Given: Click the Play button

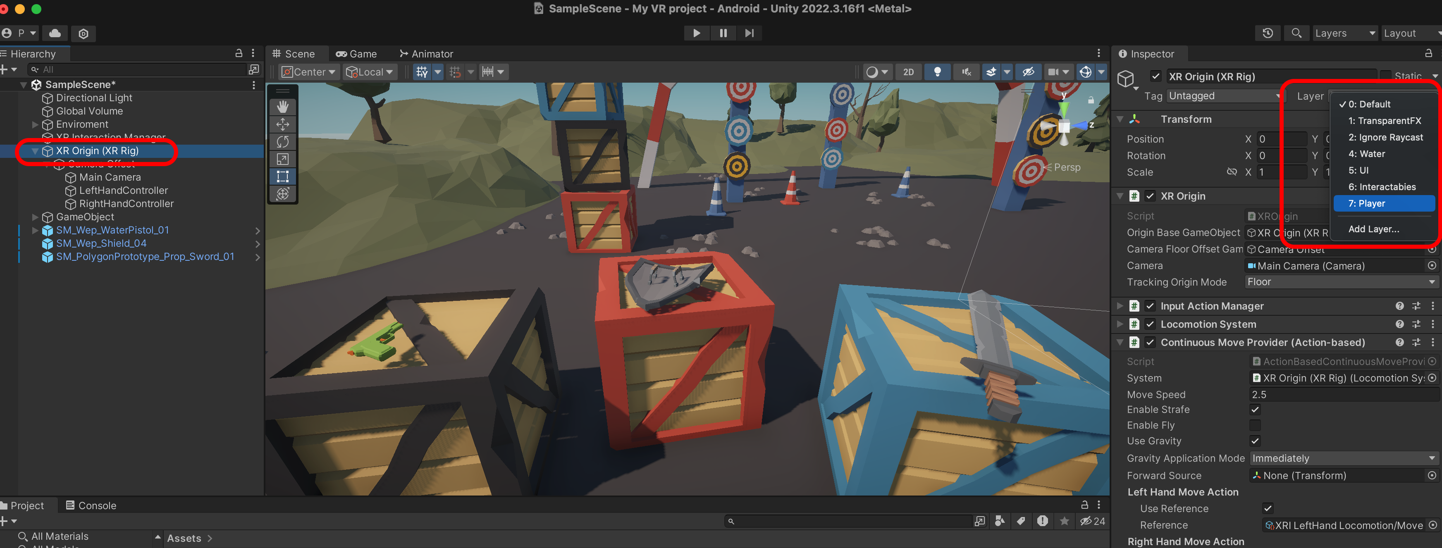Looking at the screenshot, I should pos(696,33).
